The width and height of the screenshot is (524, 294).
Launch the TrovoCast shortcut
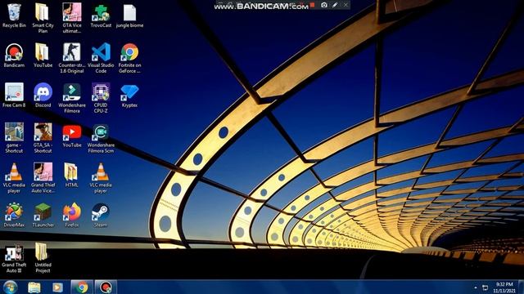click(101, 16)
